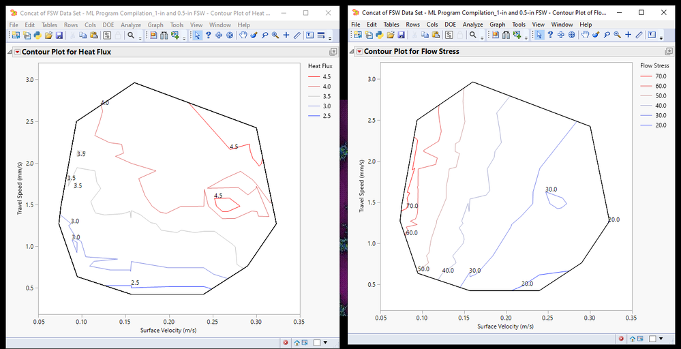The height and width of the screenshot is (349, 681).
Task: Toggle the status bar checkbox in Flow Stress window
Action: 653,338
